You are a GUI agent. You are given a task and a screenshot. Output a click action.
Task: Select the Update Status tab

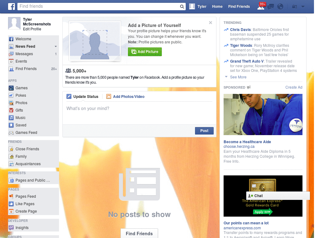click(82, 97)
